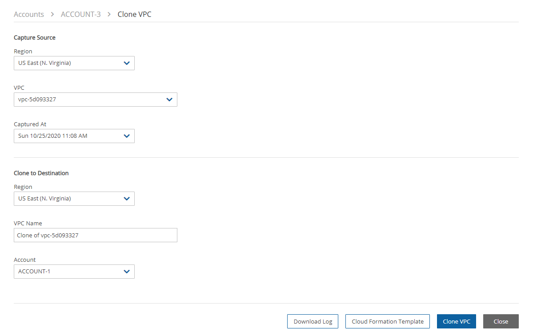533x336 pixels.
Task: Click the chevron arrow in the VPC dropdown
Action: tap(169, 100)
